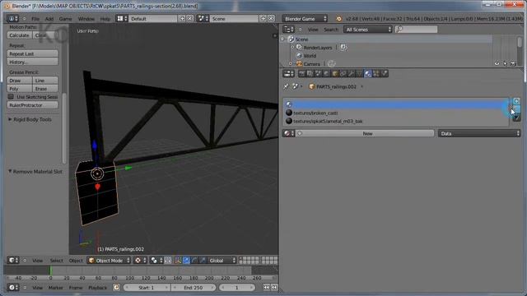The image size is (527, 296).
Task: Click the Repeat Last button
Action: click(32, 53)
